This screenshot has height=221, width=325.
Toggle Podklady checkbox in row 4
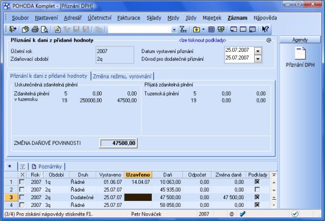click(257, 204)
